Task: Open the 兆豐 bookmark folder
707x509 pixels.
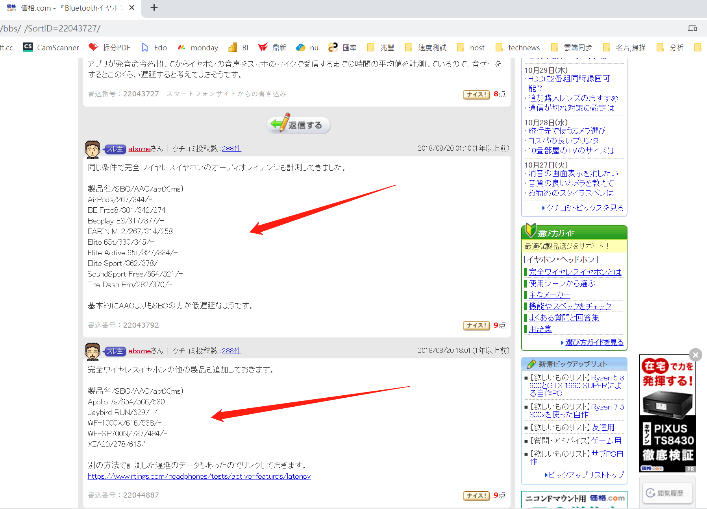Action: (x=381, y=48)
